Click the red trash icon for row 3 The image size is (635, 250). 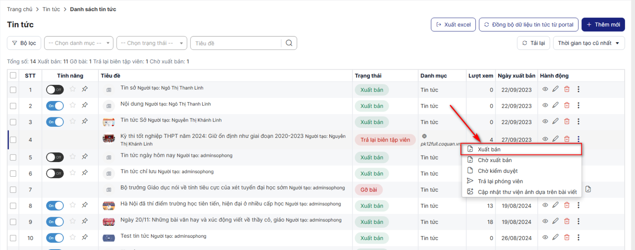pyautogui.click(x=567, y=122)
